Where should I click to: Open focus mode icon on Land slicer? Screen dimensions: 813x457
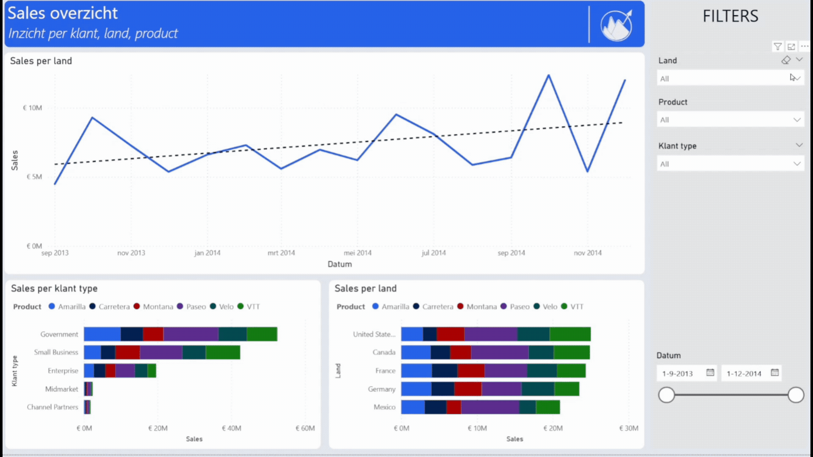tap(791, 47)
